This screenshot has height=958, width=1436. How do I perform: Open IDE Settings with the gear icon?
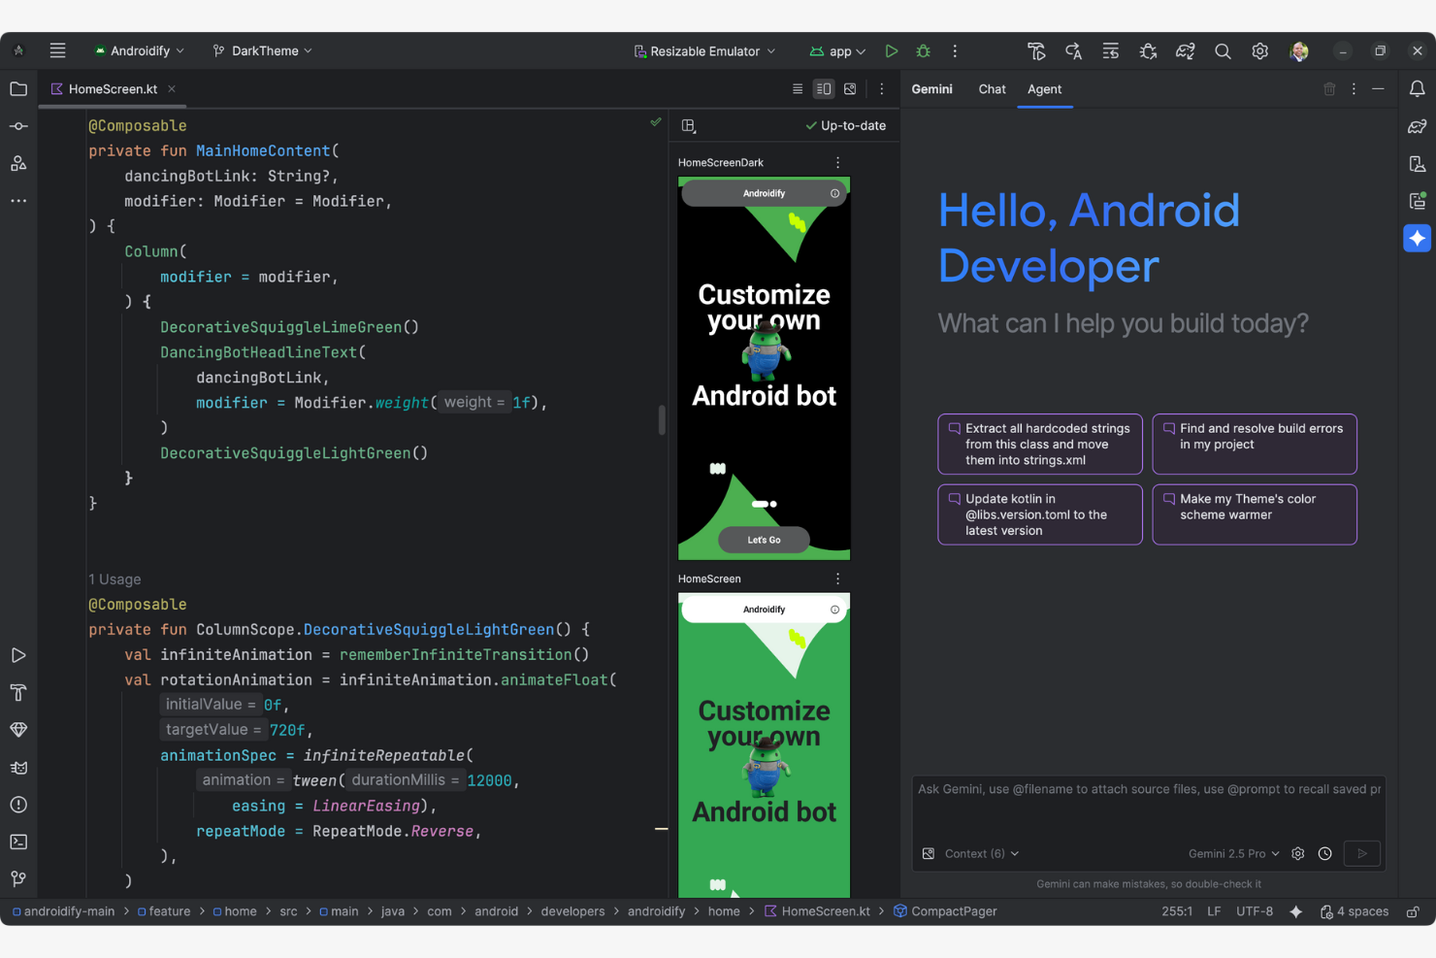point(1260,50)
